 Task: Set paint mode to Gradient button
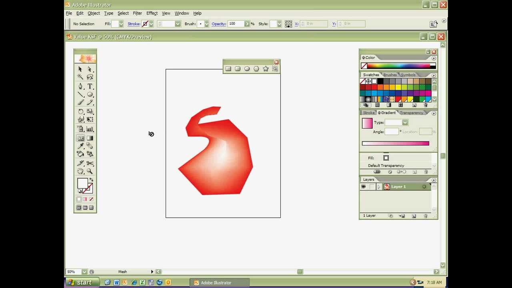[85, 199]
